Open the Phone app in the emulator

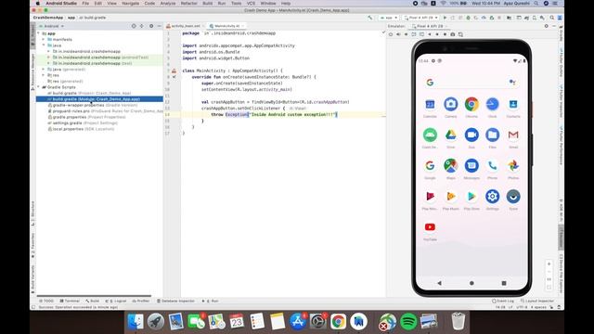(493, 165)
